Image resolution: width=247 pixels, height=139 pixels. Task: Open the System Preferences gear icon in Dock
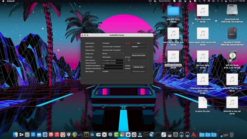tap(176, 135)
